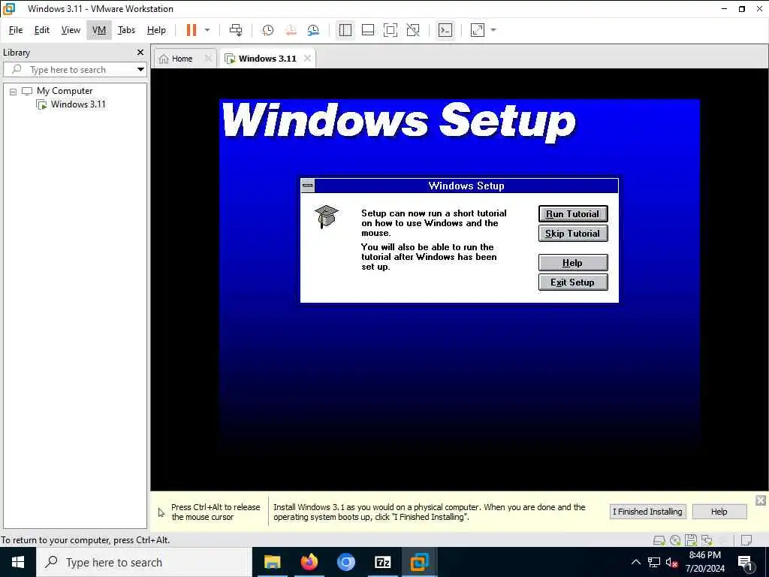Toggle Unity mode icon in toolbar
The width and height of the screenshot is (769, 577).
413,30
